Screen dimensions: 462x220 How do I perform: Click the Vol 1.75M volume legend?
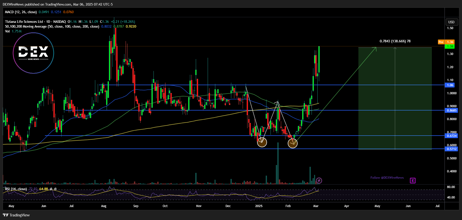pyautogui.click(x=13, y=31)
